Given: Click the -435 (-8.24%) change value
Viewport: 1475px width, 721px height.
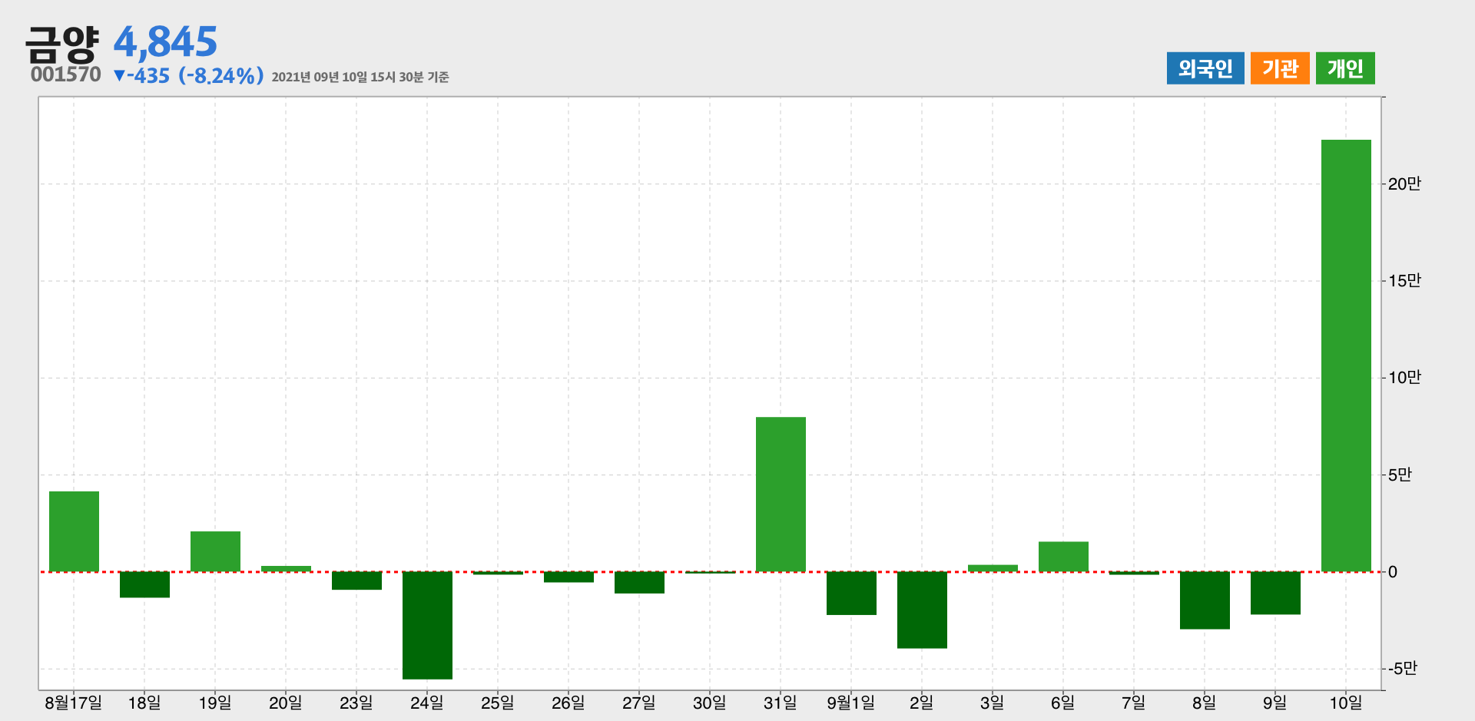Looking at the screenshot, I should click(188, 75).
